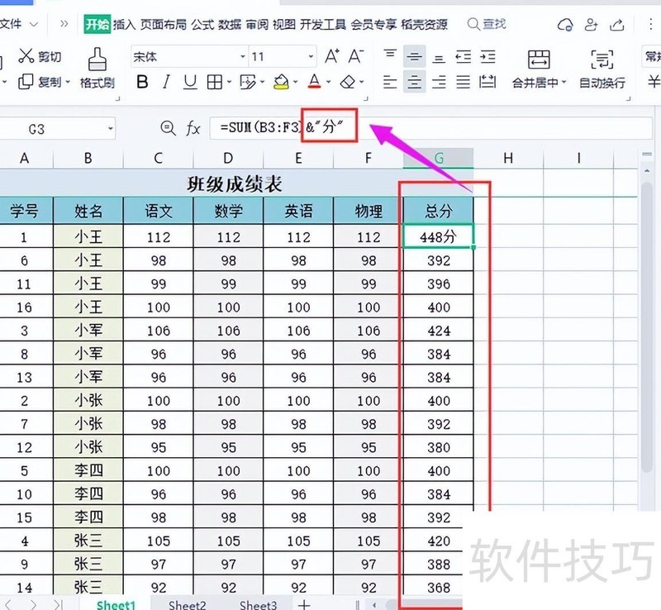Switch to the Sheet2 worksheet tab
This screenshot has height=610, width=661.
pos(187,605)
